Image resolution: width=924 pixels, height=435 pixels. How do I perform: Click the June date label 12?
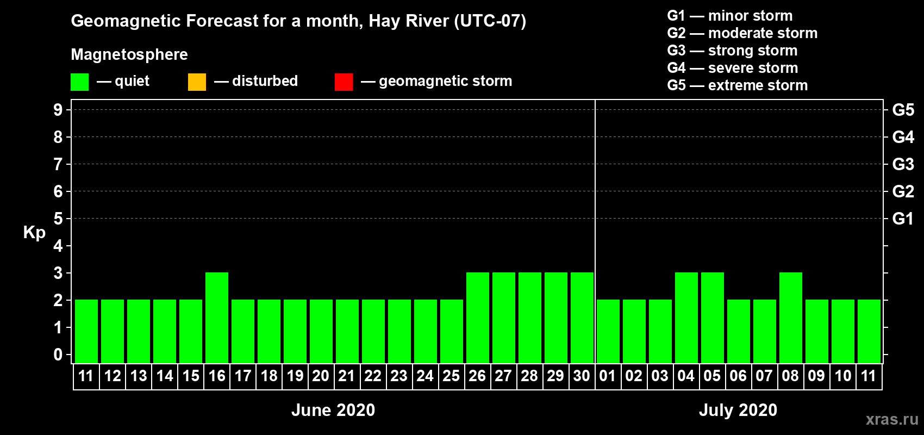tap(113, 376)
